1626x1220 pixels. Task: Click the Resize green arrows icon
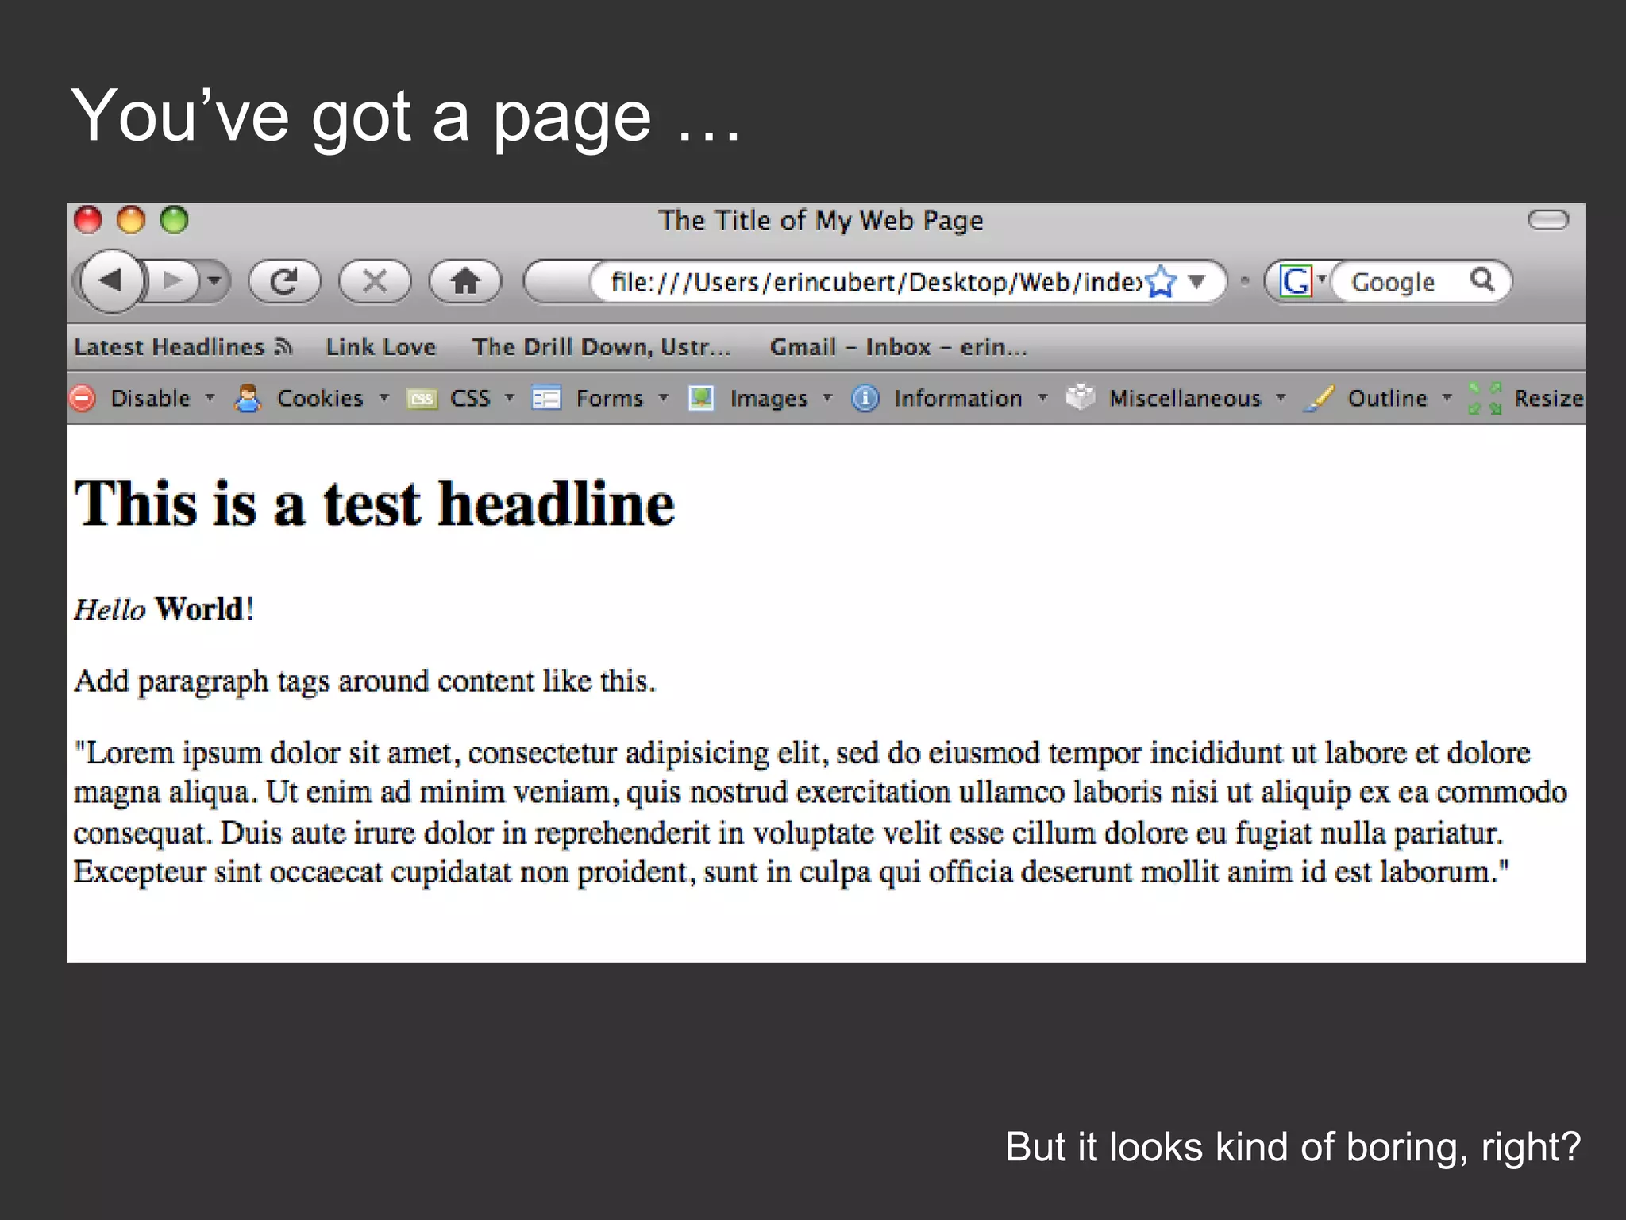coord(1485,398)
